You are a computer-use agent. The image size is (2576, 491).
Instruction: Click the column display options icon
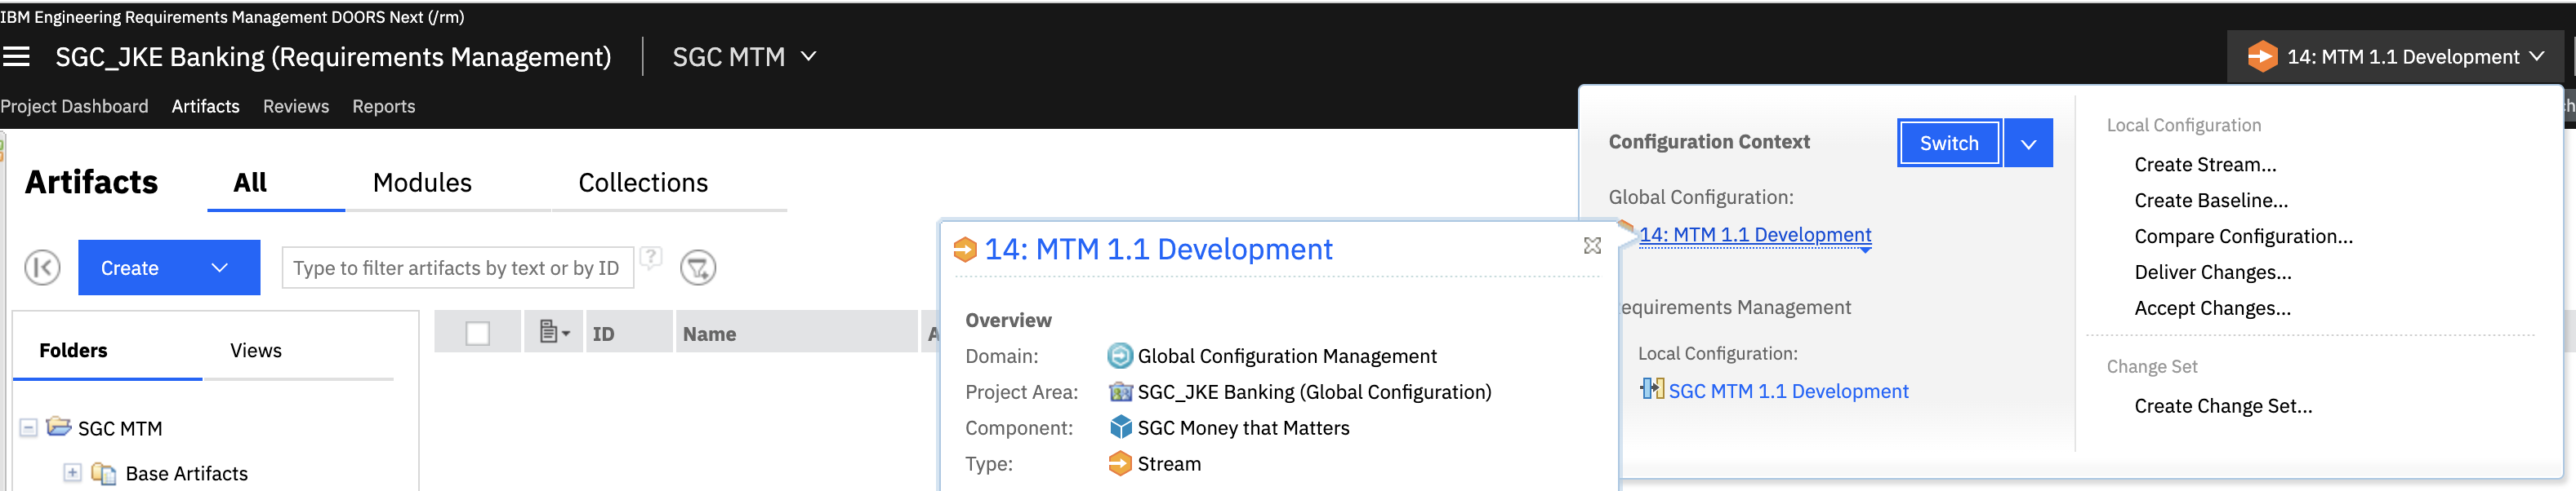[x=553, y=332]
